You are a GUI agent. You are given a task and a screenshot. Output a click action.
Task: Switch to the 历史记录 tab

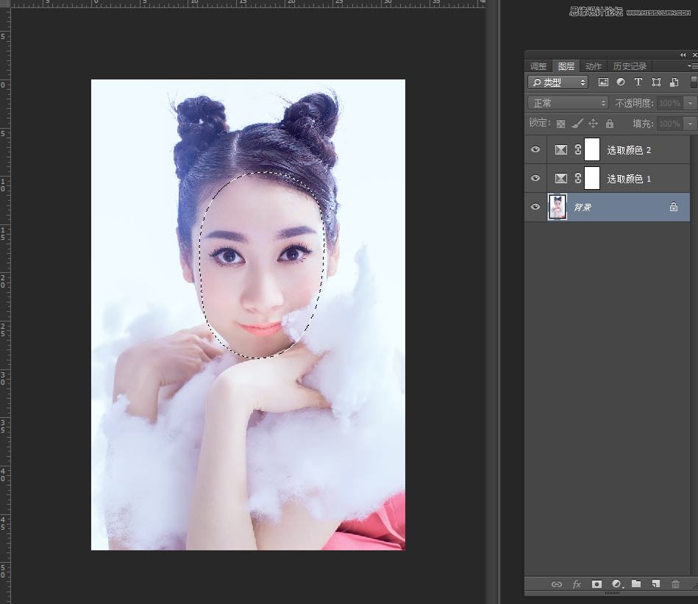point(630,66)
